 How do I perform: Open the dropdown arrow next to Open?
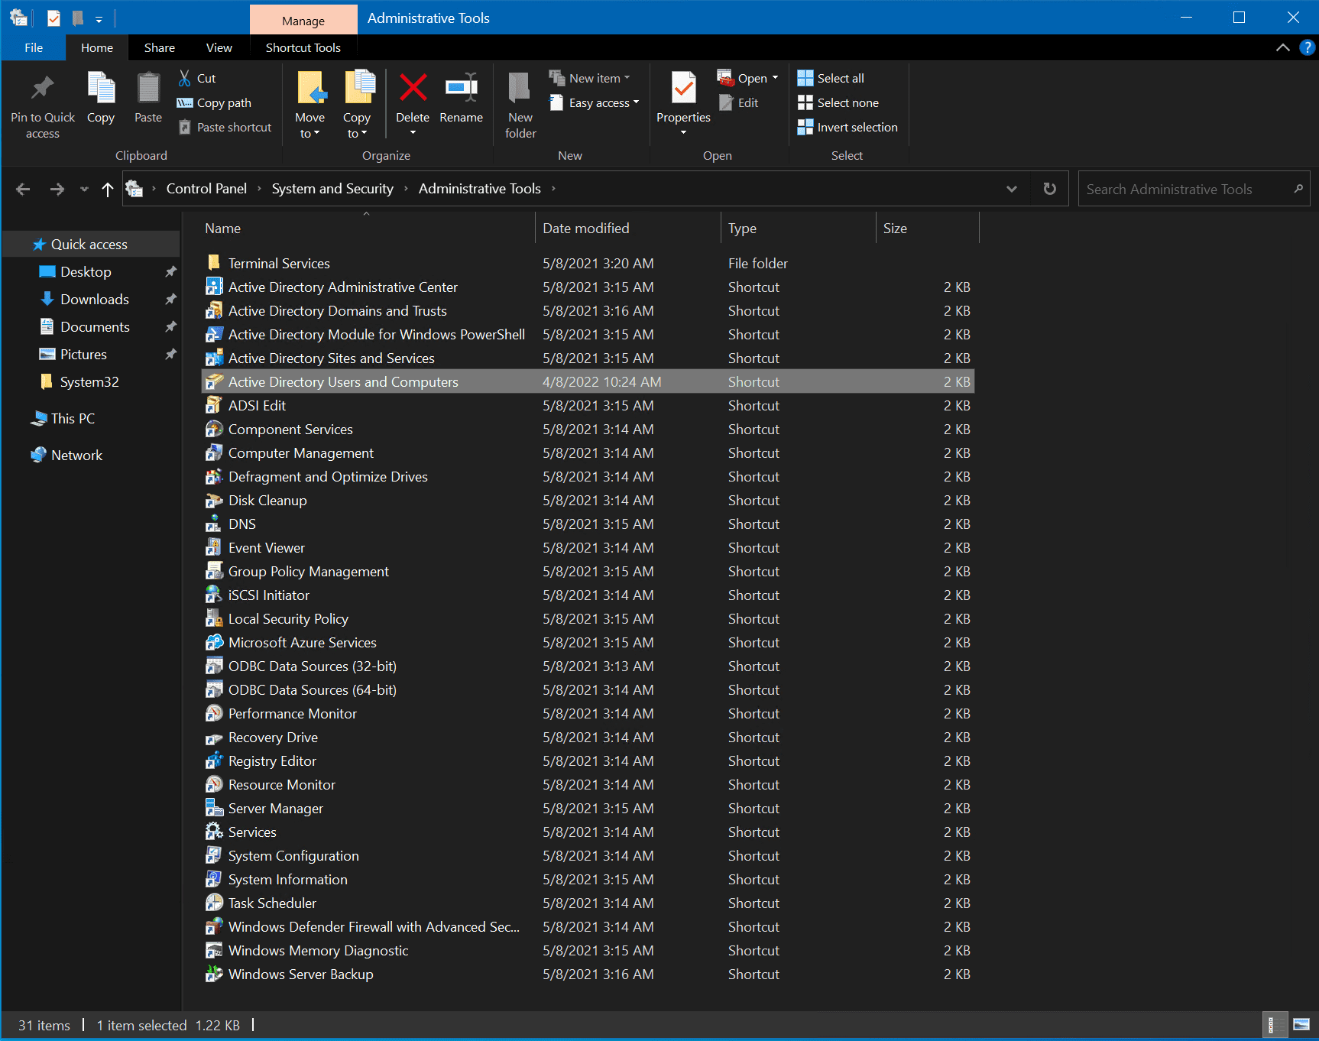pyautogui.click(x=774, y=76)
